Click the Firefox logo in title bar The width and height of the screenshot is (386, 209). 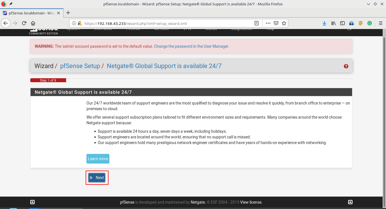[x=4, y=4]
